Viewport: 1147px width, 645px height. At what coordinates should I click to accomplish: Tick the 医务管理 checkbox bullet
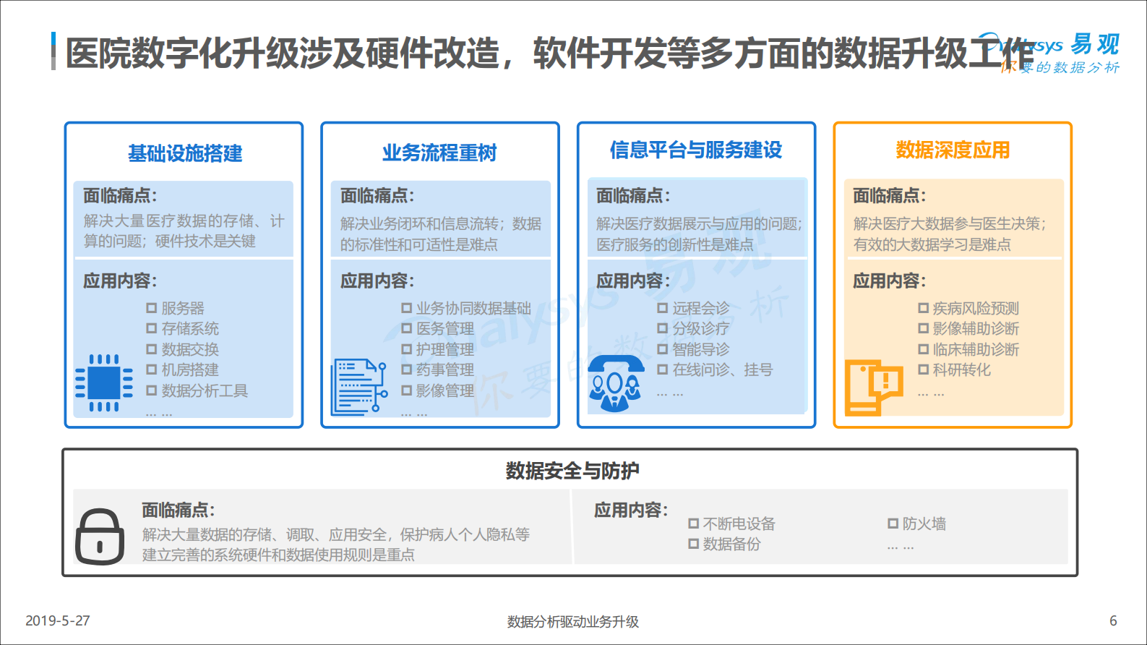[x=407, y=328]
